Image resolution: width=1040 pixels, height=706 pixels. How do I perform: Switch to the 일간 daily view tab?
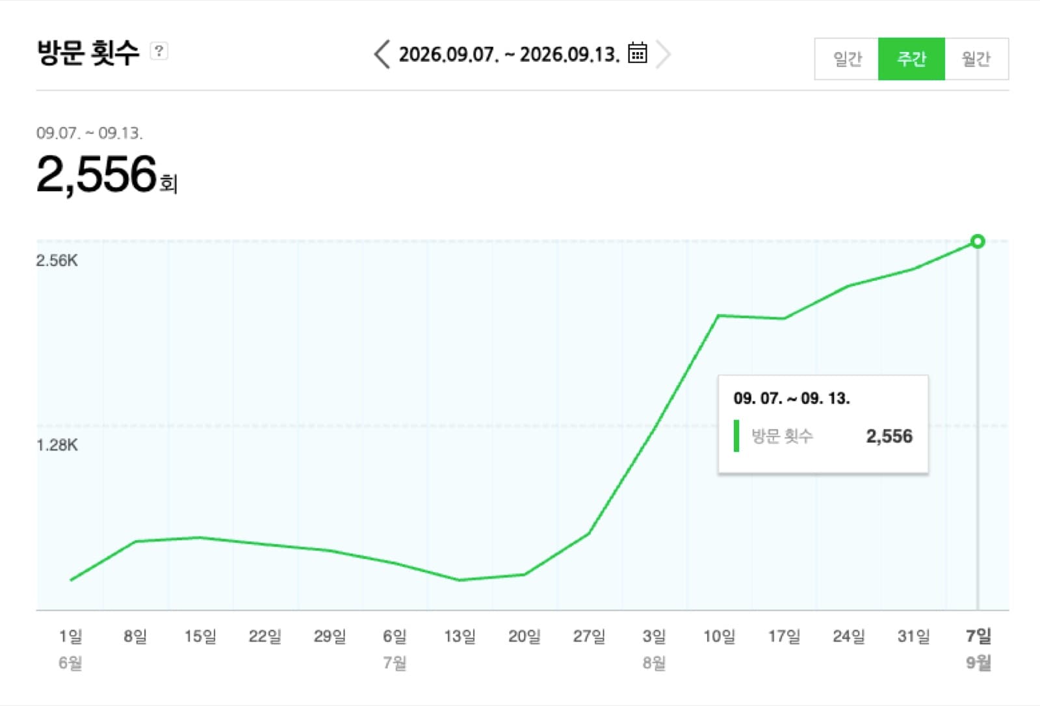[846, 59]
